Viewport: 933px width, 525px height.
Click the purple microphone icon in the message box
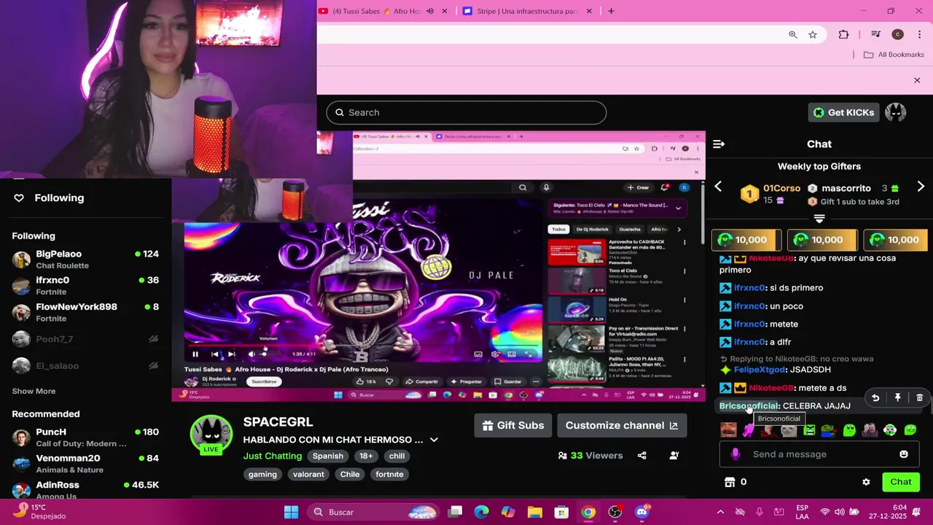click(735, 454)
